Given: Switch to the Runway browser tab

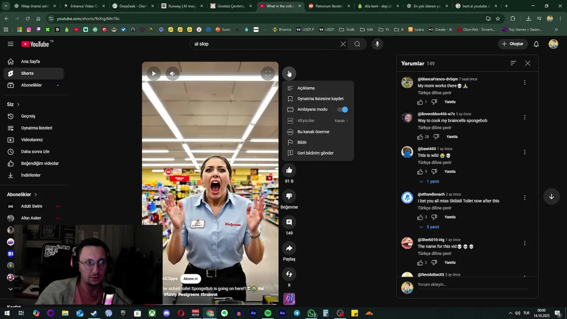Looking at the screenshot, I should 181,6.
